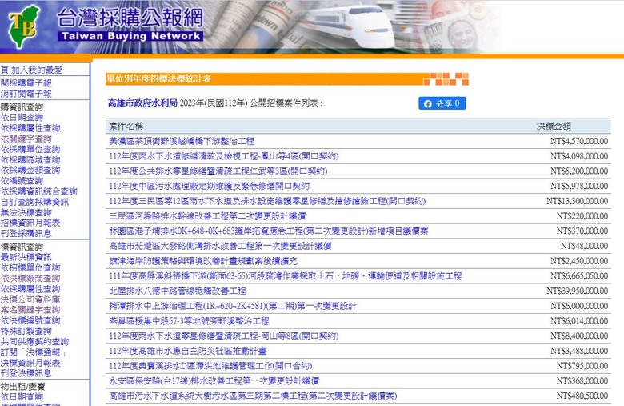Open 112年度雨水下水道零星修繕暨清疏工程-岡山等8區 case
The height and width of the screenshot is (406, 624).
pos(224,336)
